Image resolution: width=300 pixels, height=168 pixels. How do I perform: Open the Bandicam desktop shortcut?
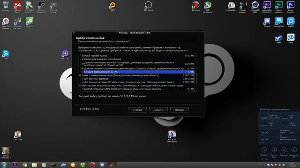(x=196, y=6)
